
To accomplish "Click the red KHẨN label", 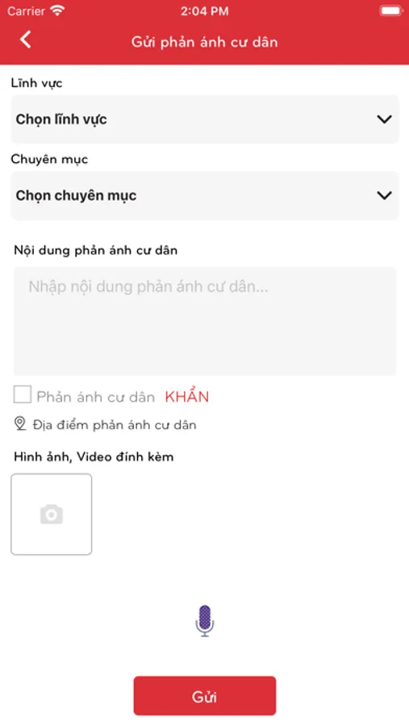I will pyautogui.click(x=187, y=396).
